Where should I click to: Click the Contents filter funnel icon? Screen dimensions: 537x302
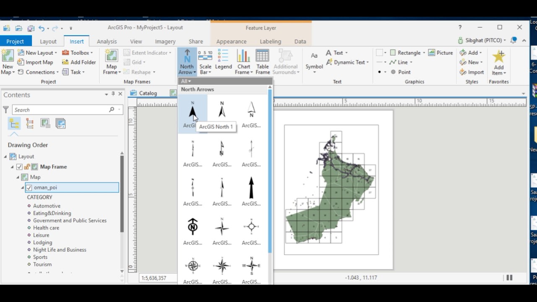click(6, 110)
